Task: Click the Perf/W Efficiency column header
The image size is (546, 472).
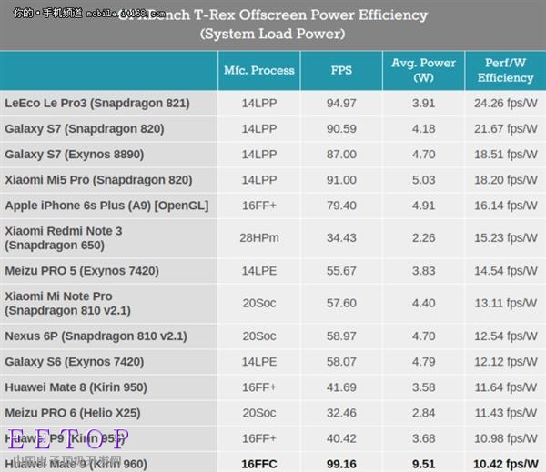Action: click(505, 70)
